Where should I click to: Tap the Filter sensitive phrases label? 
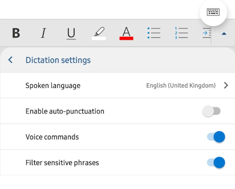62,163
